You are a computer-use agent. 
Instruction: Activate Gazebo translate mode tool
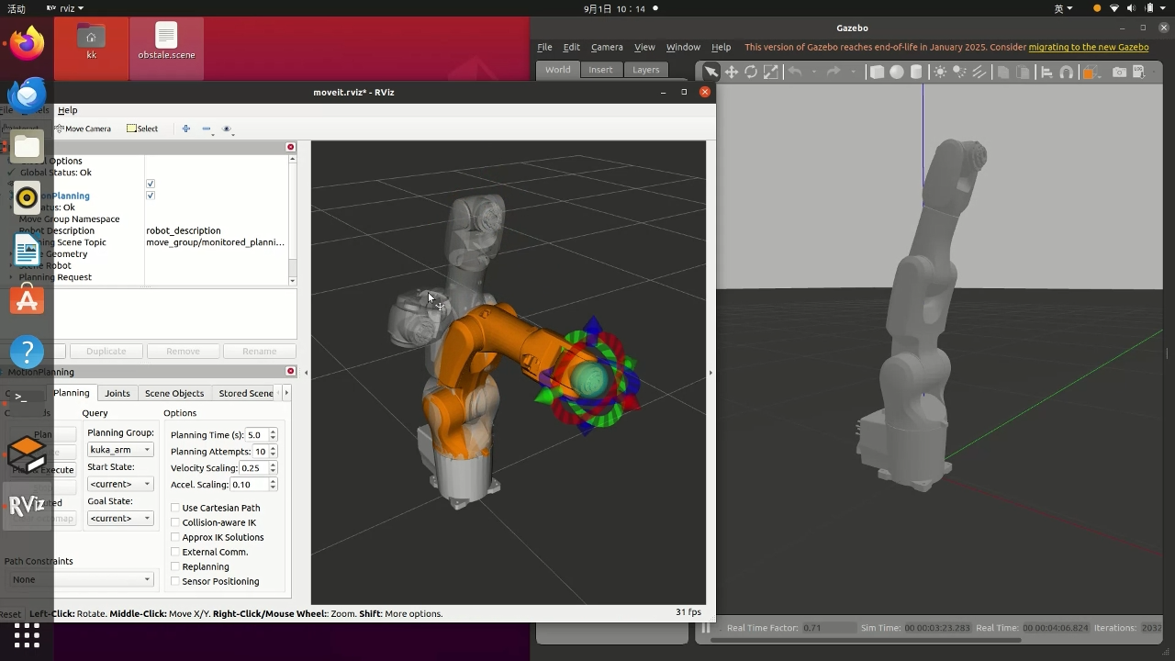point(732,72)
